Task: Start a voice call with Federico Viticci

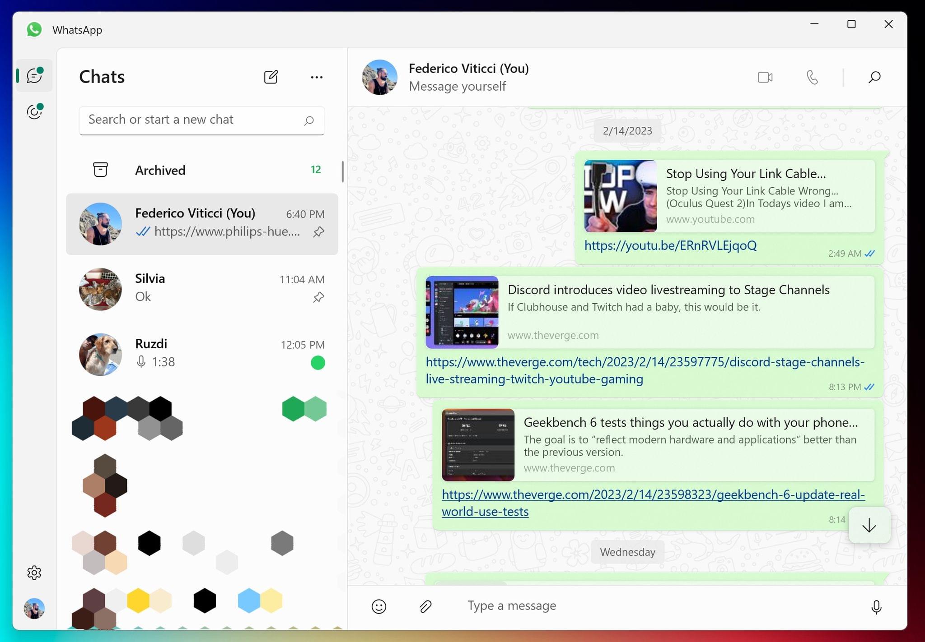Action: coord(812,77)
